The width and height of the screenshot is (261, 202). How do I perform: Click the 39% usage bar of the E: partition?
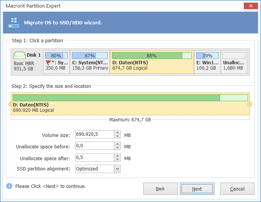pos(207,56)
